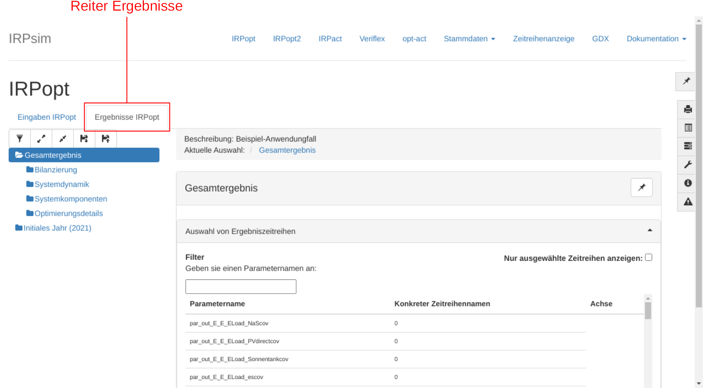Click the save-upload icon in tree toolbar
The height and width of the screenshot is (388, 703).
pos(106,139)
